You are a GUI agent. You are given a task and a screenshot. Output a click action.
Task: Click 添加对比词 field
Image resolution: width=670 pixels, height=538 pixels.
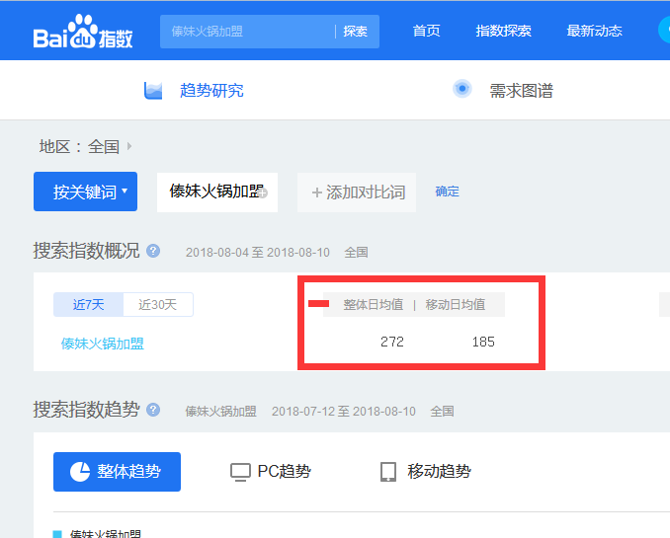(357, 192)
